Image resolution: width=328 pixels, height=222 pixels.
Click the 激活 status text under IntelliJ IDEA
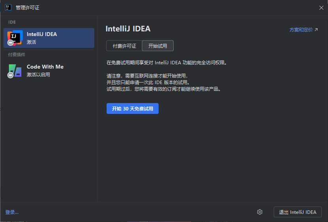point(31,42)
